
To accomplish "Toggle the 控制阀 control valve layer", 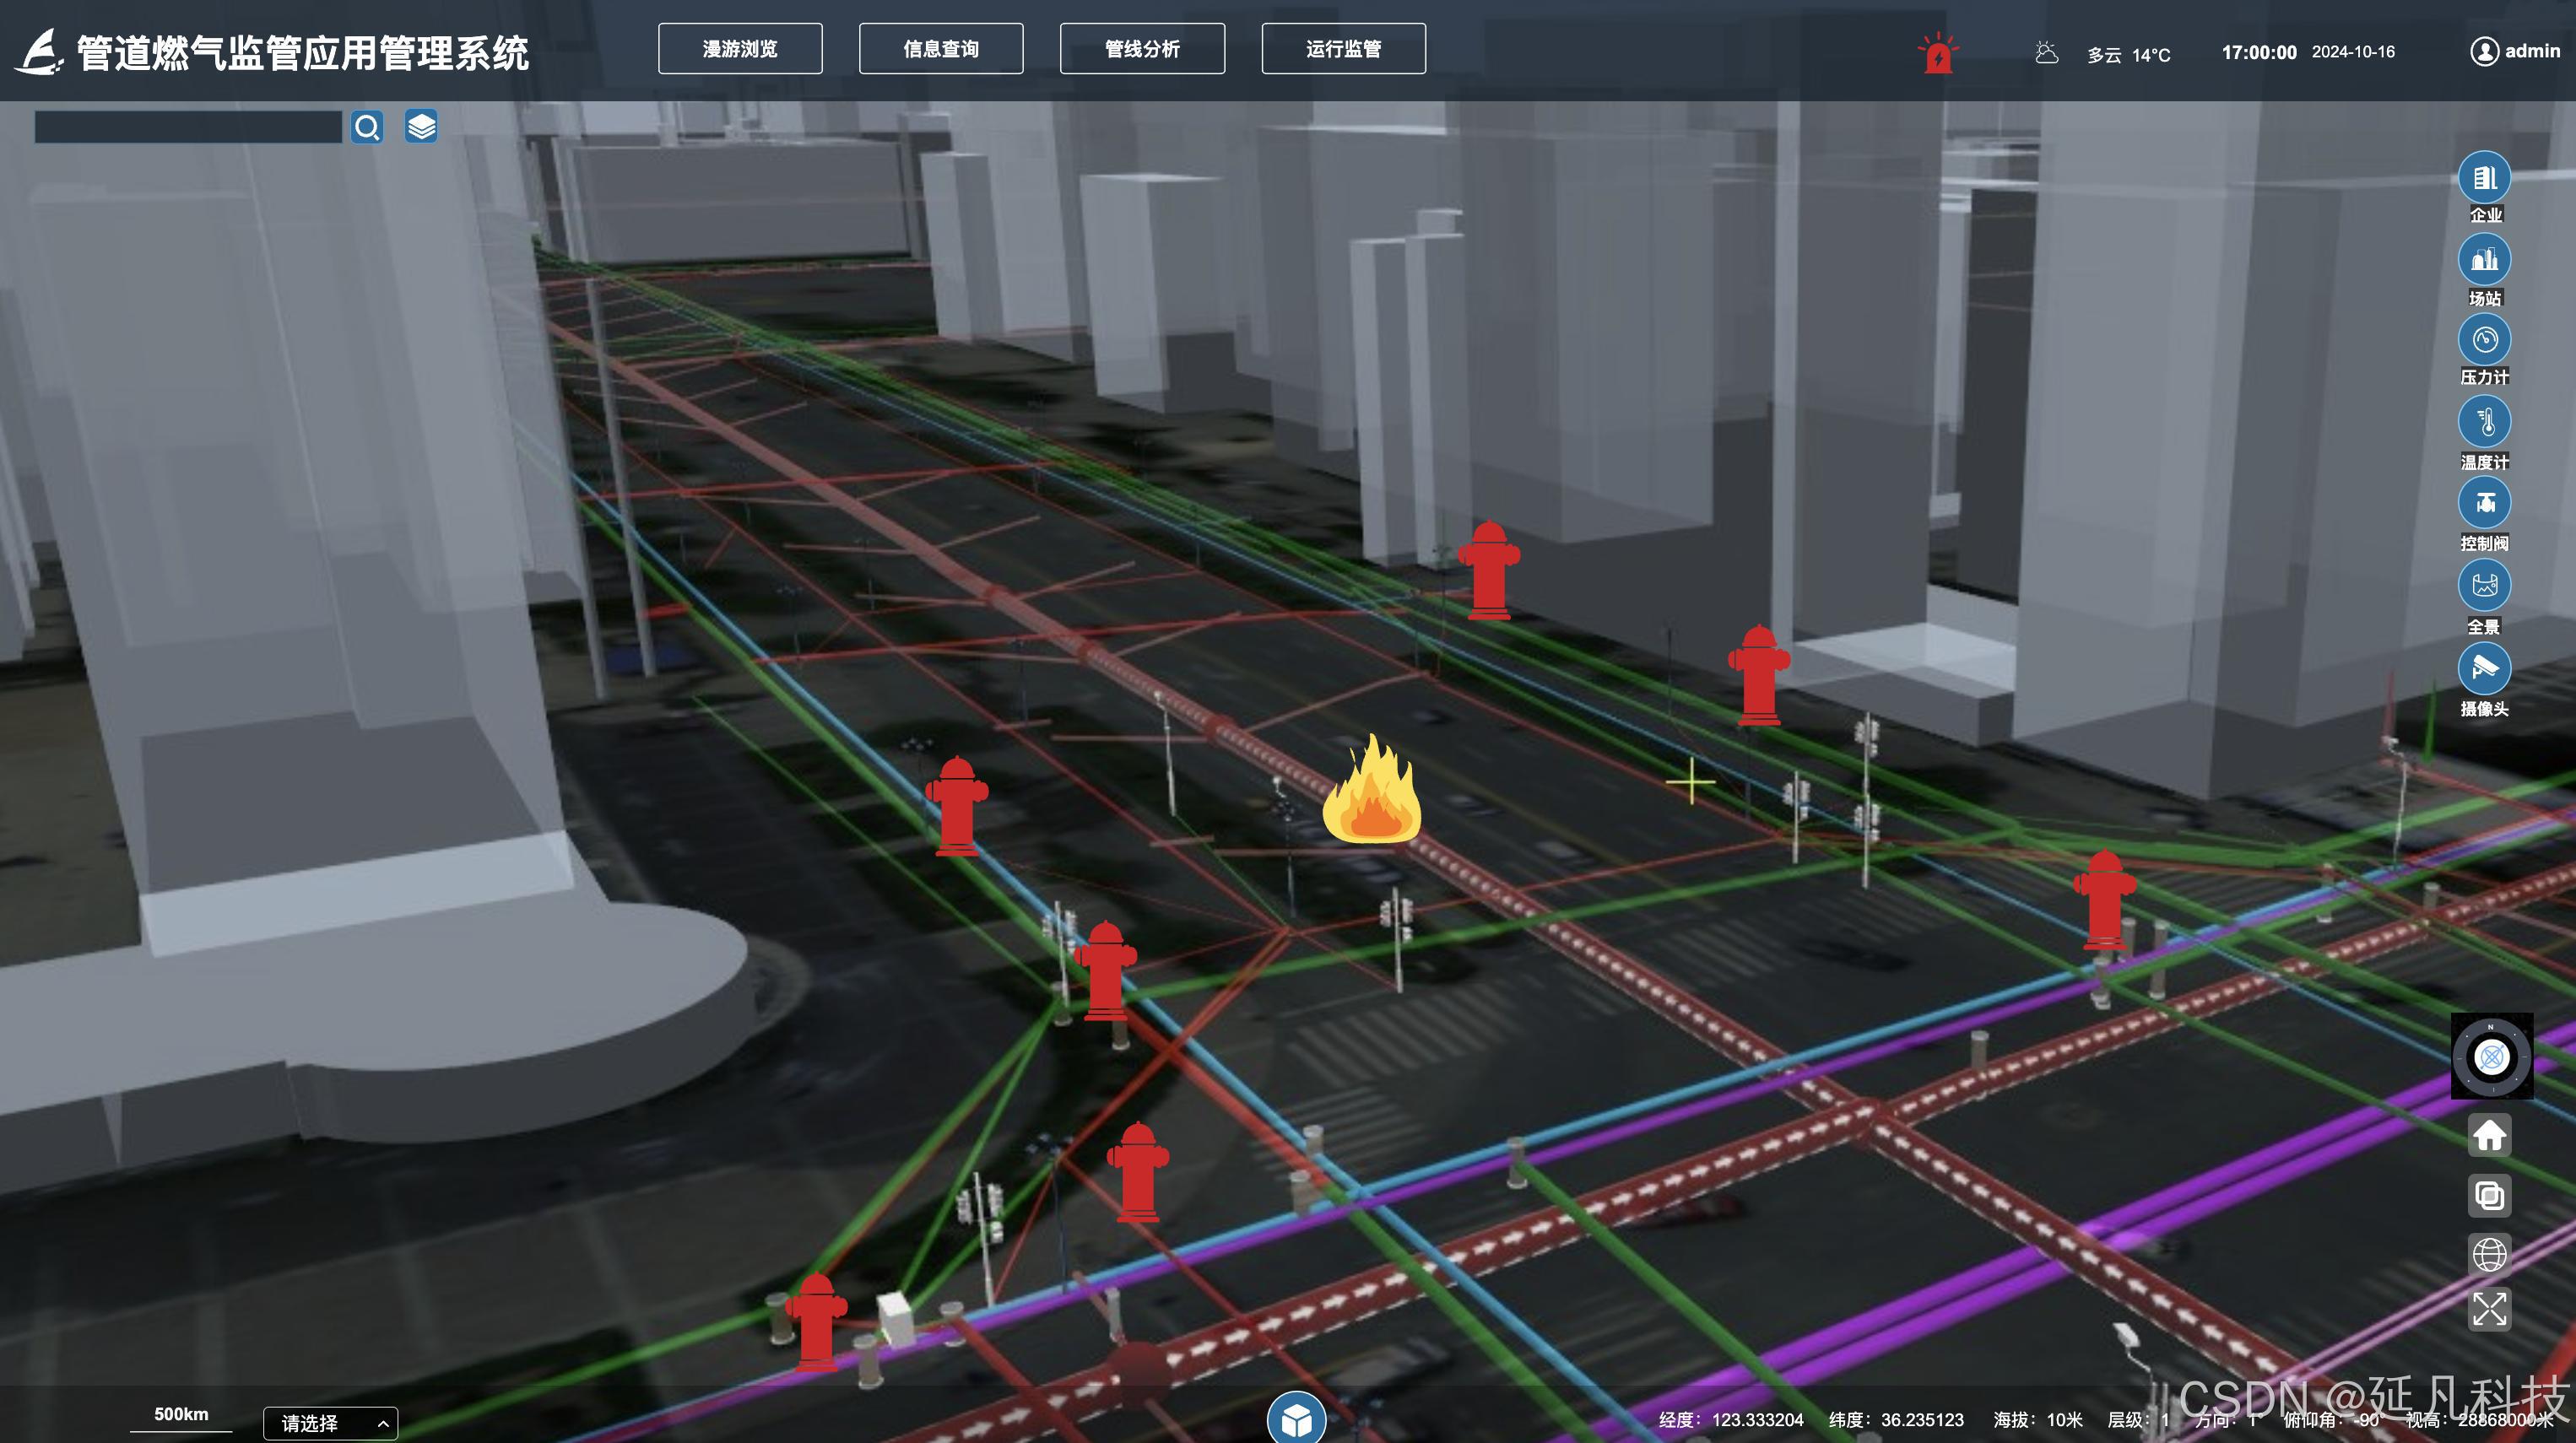I will pyautogui.click(x=2484, y=503).
